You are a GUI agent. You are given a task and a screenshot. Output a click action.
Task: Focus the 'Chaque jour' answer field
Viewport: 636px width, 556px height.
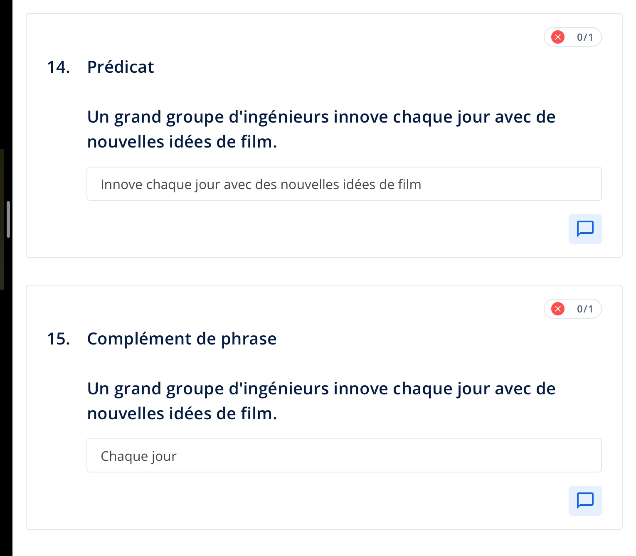(x=344, y=456)
